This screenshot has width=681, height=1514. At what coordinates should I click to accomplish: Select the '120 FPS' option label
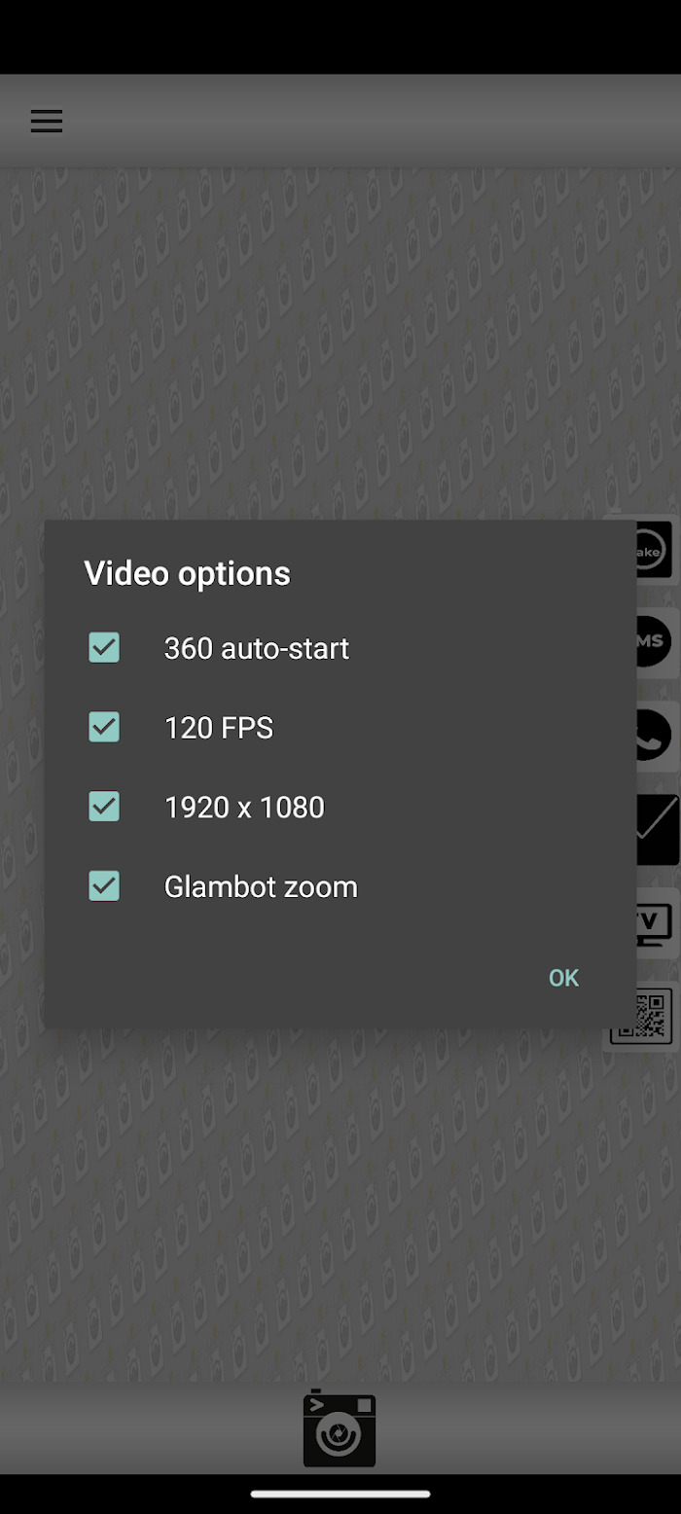pyautogui.click(x=219, y=727)
